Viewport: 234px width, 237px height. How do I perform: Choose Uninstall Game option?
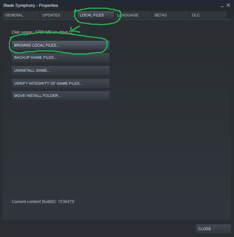61,71
